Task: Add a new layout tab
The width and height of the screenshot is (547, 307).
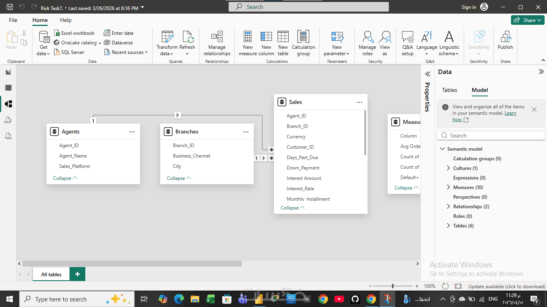Action: click(77, 274)
